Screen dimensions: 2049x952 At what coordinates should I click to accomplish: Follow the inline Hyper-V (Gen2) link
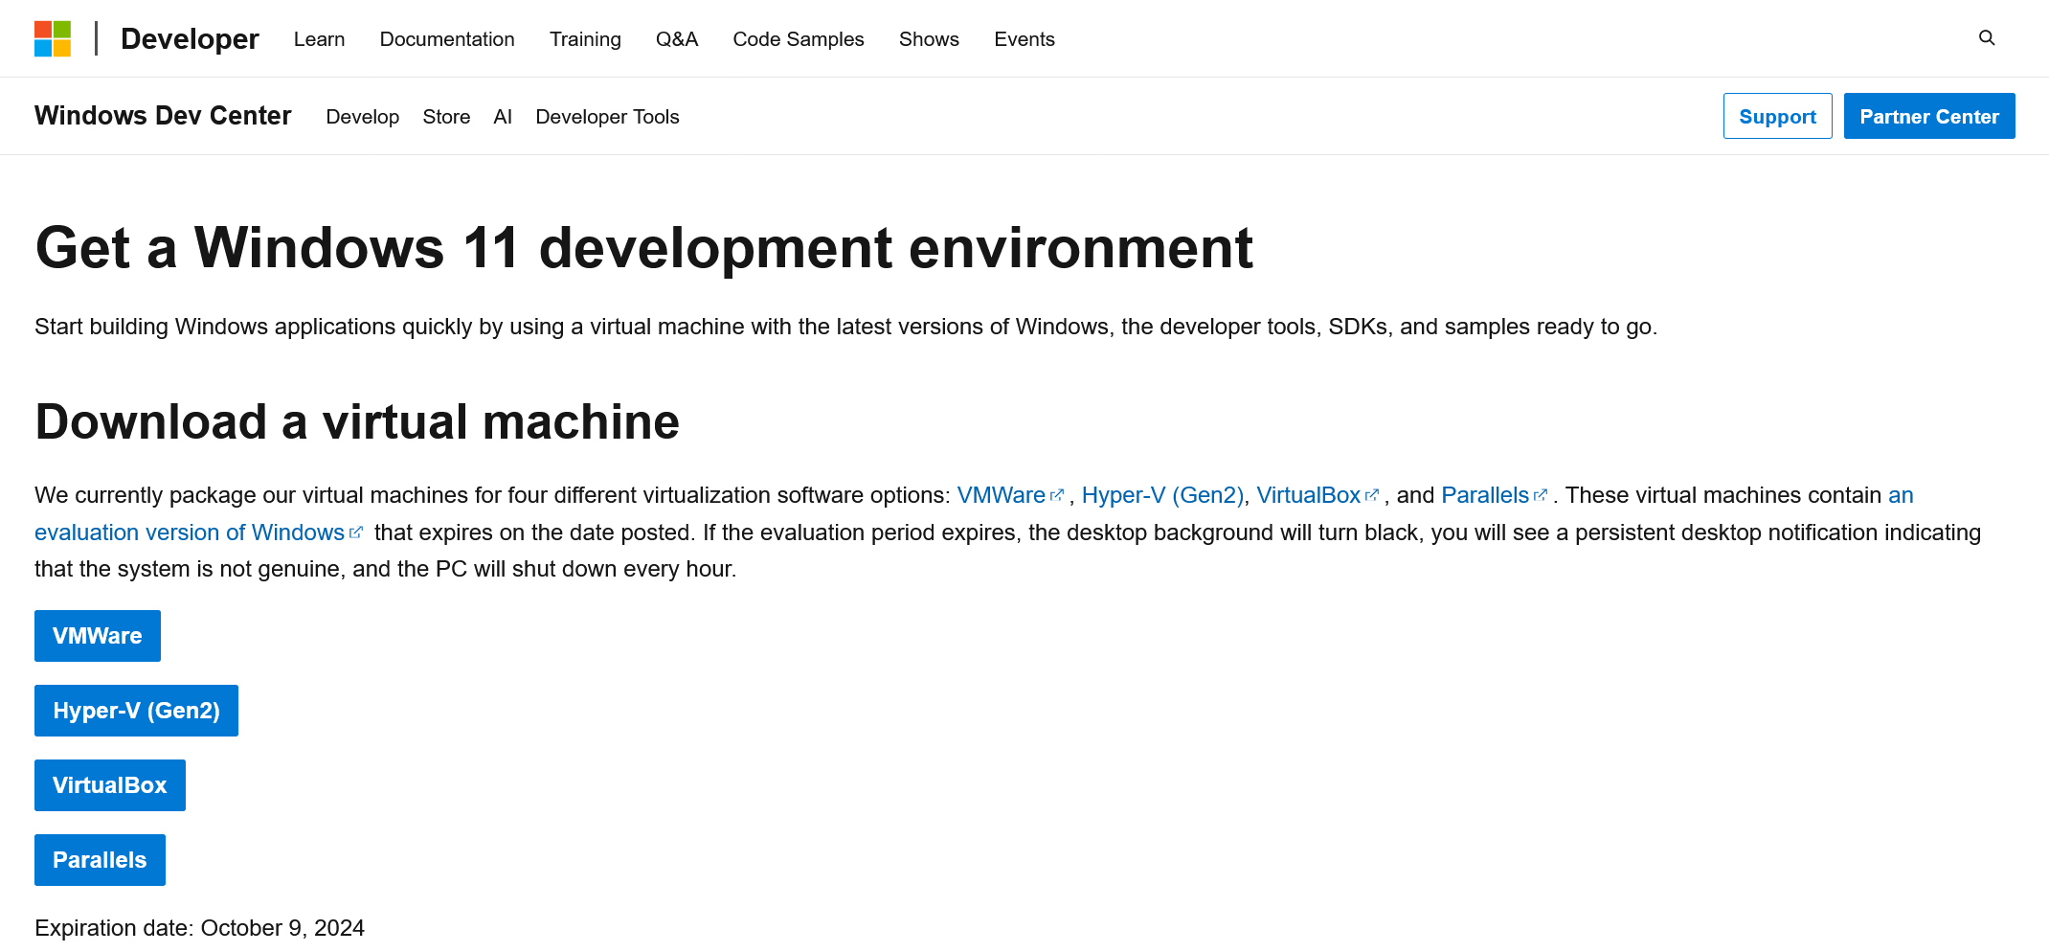pyautogui.click(x=1162, y=495)
